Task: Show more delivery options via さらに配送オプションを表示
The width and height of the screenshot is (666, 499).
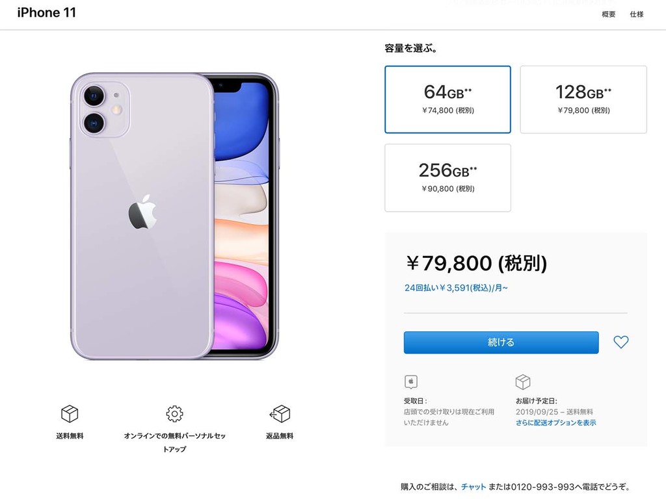Action: (x=555, y=422)
